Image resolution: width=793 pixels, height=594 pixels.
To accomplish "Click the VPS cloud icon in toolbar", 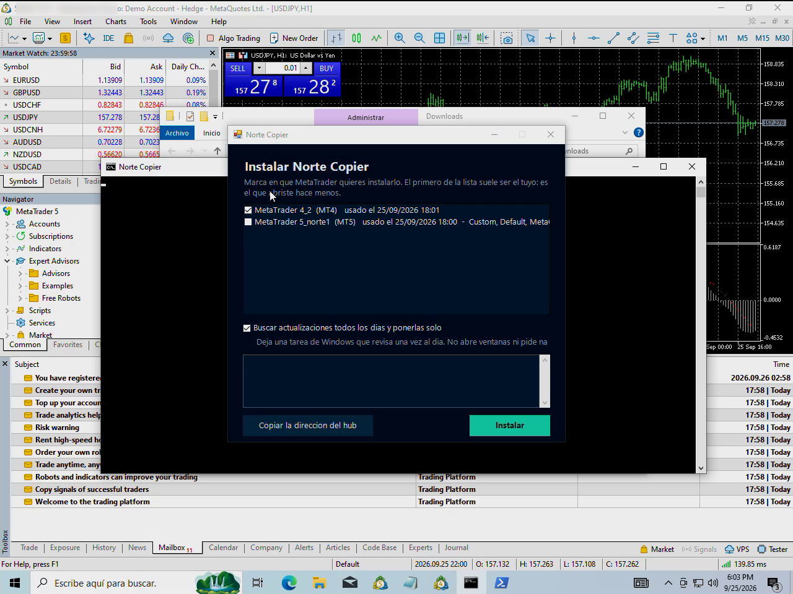I will click(168, 38).
